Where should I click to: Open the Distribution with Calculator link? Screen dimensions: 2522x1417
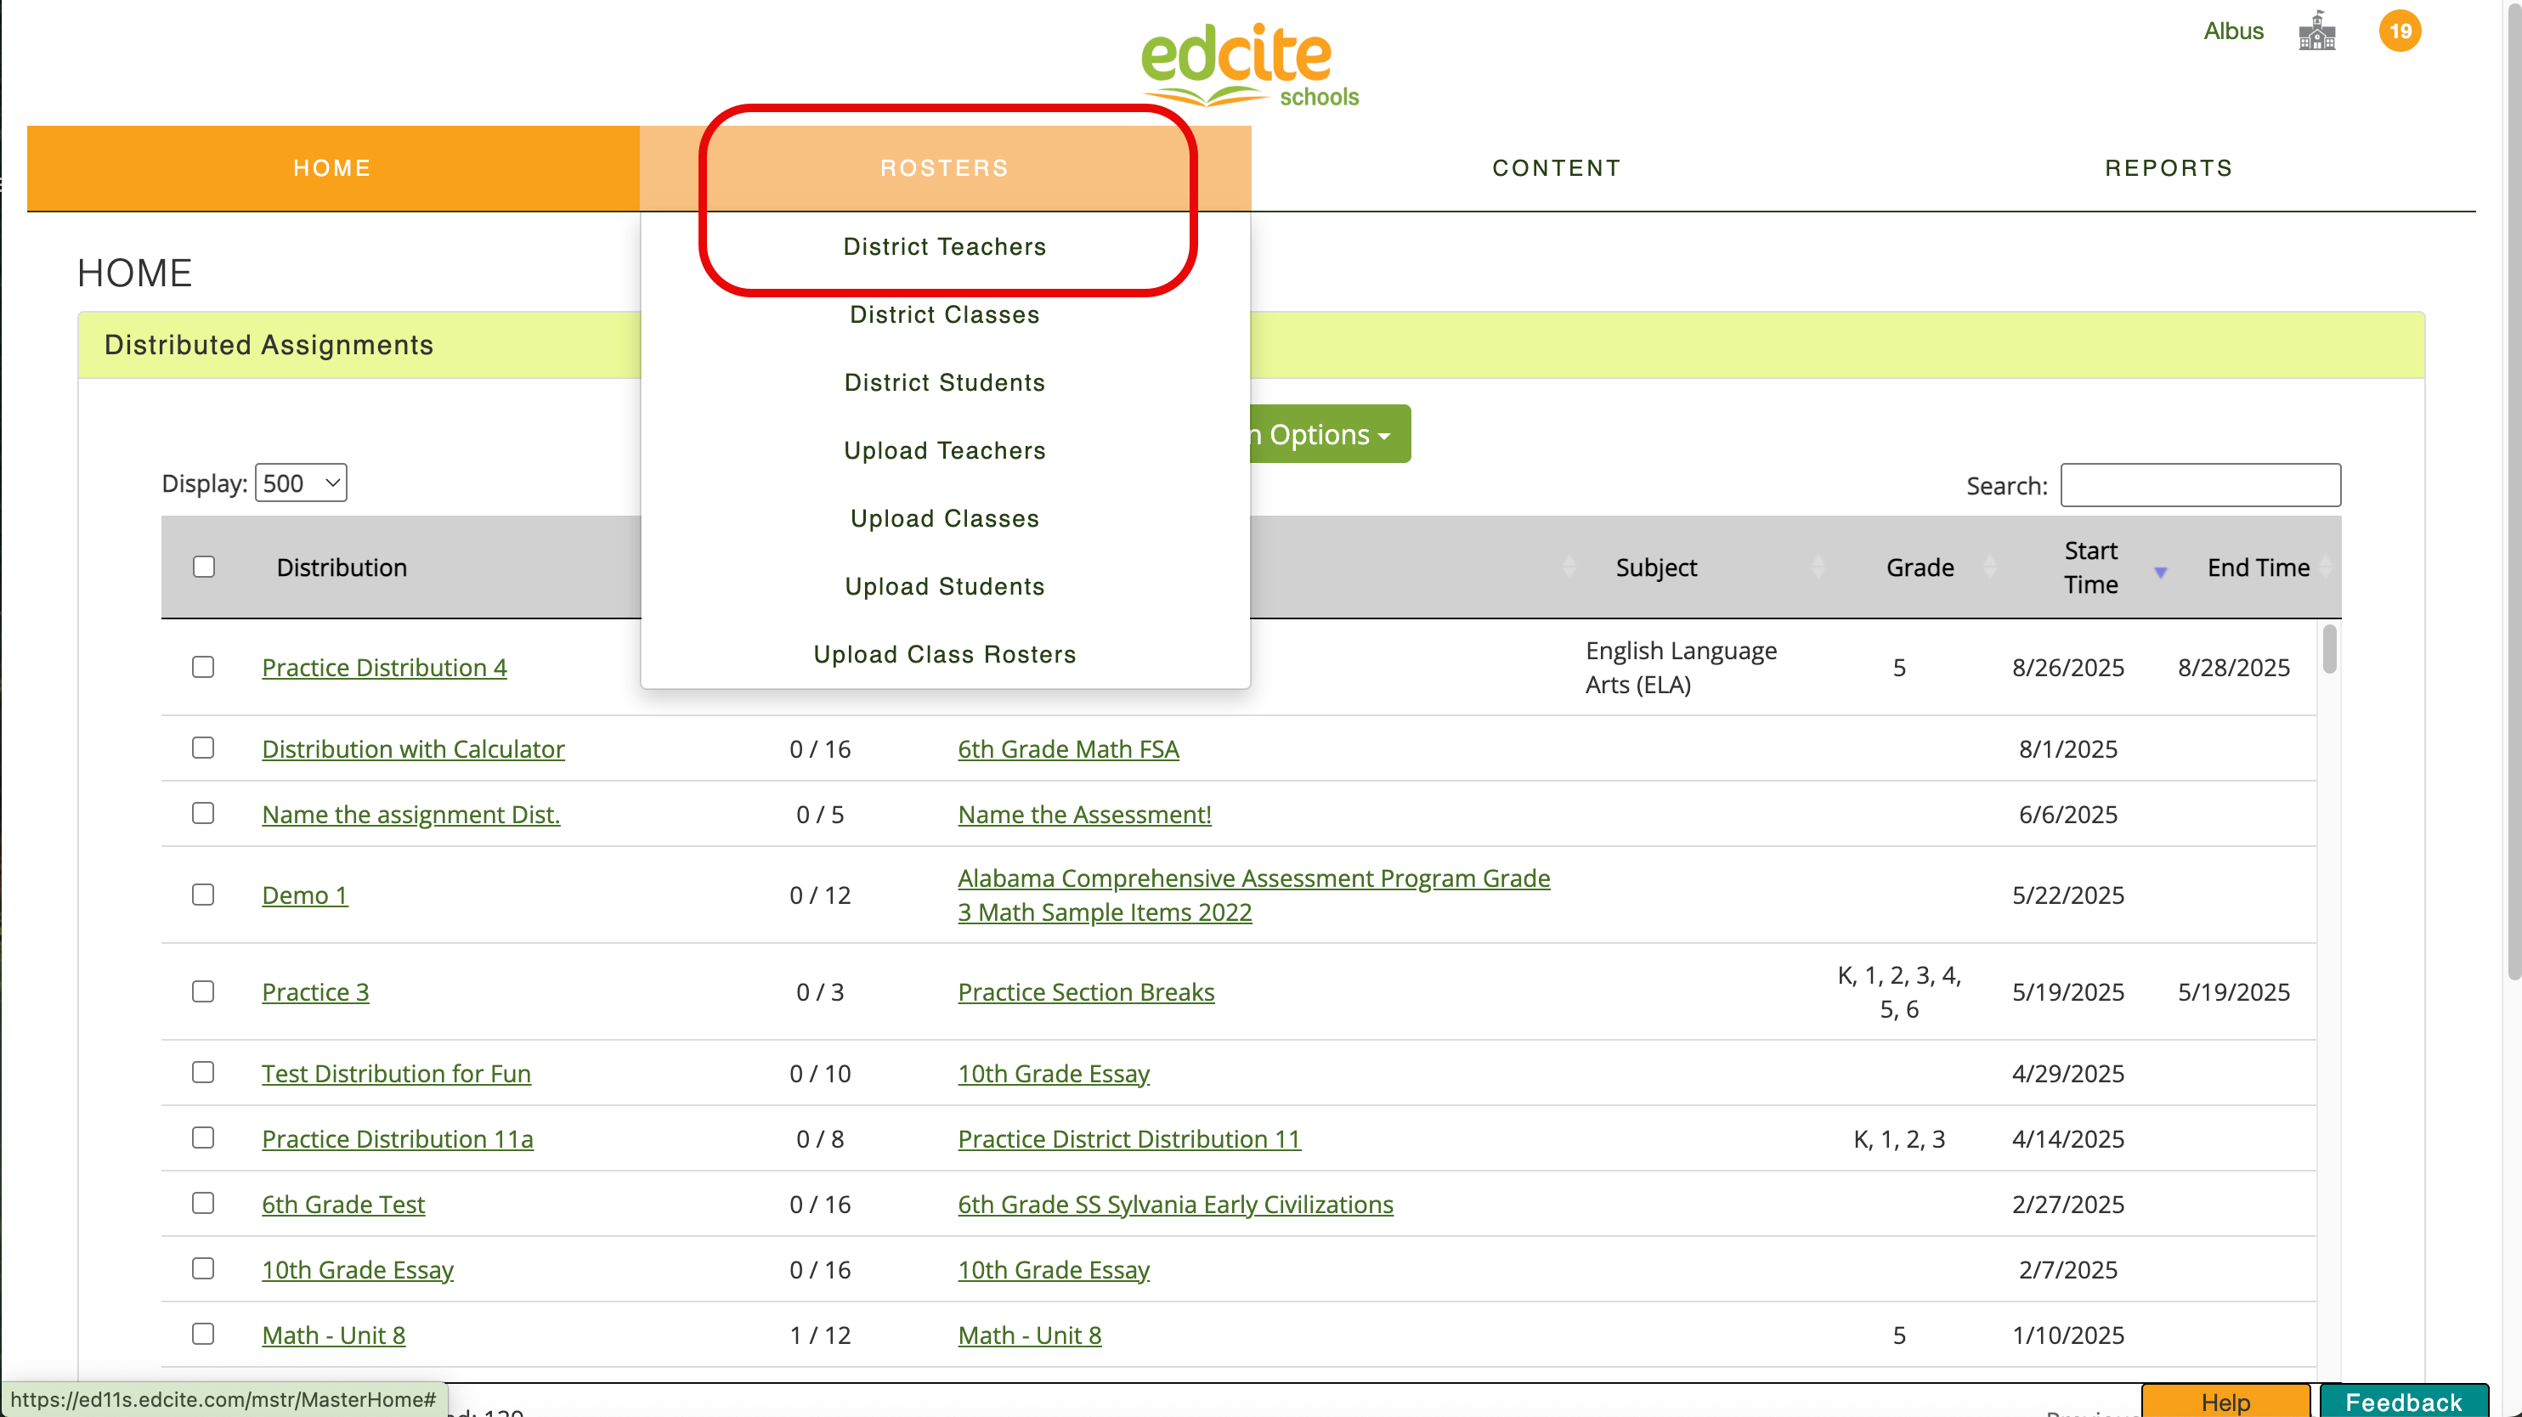[412, 749]
